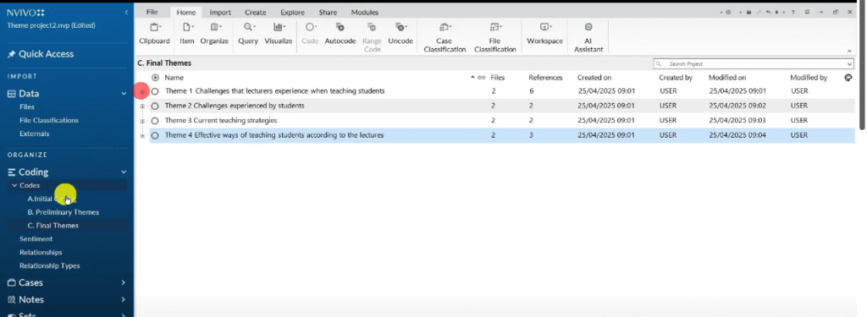
Task: Launch the AI Assistant
Action: 588,37
